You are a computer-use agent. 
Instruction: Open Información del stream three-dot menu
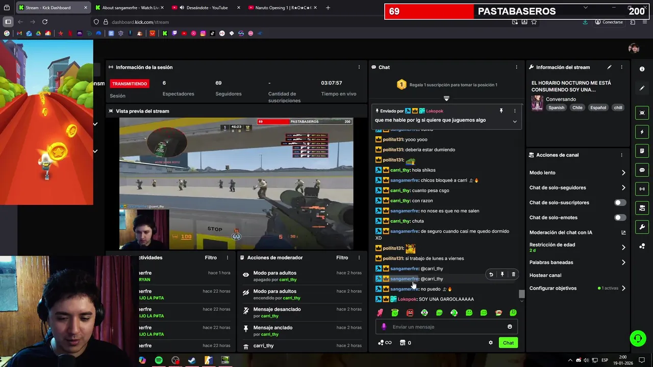point(621,67)
